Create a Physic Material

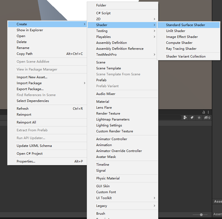[123, 178]
